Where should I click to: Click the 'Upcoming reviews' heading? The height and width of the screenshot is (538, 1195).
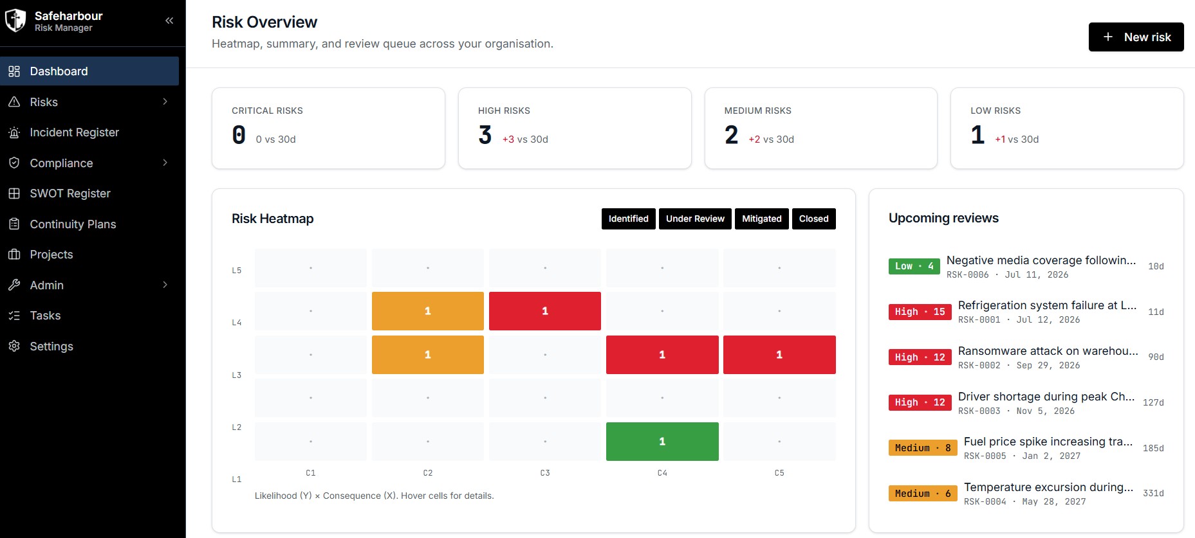(x=943, y=218)
